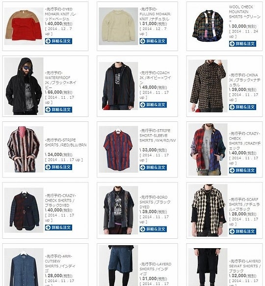Open the hooded WATERPROOF JK model photo
Image resolution: width=265 pixels, height=286 pixels.
(x=24, y=86)
